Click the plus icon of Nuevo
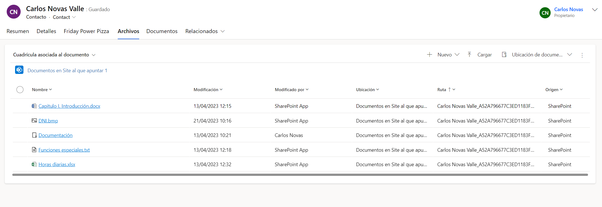This screenshot has height=207, width=602. pos(430,55)
